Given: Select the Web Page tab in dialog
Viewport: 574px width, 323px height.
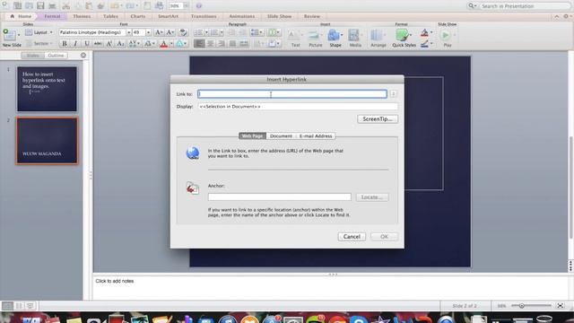Looking at the screenshot, I should click(x=252, y=135).
